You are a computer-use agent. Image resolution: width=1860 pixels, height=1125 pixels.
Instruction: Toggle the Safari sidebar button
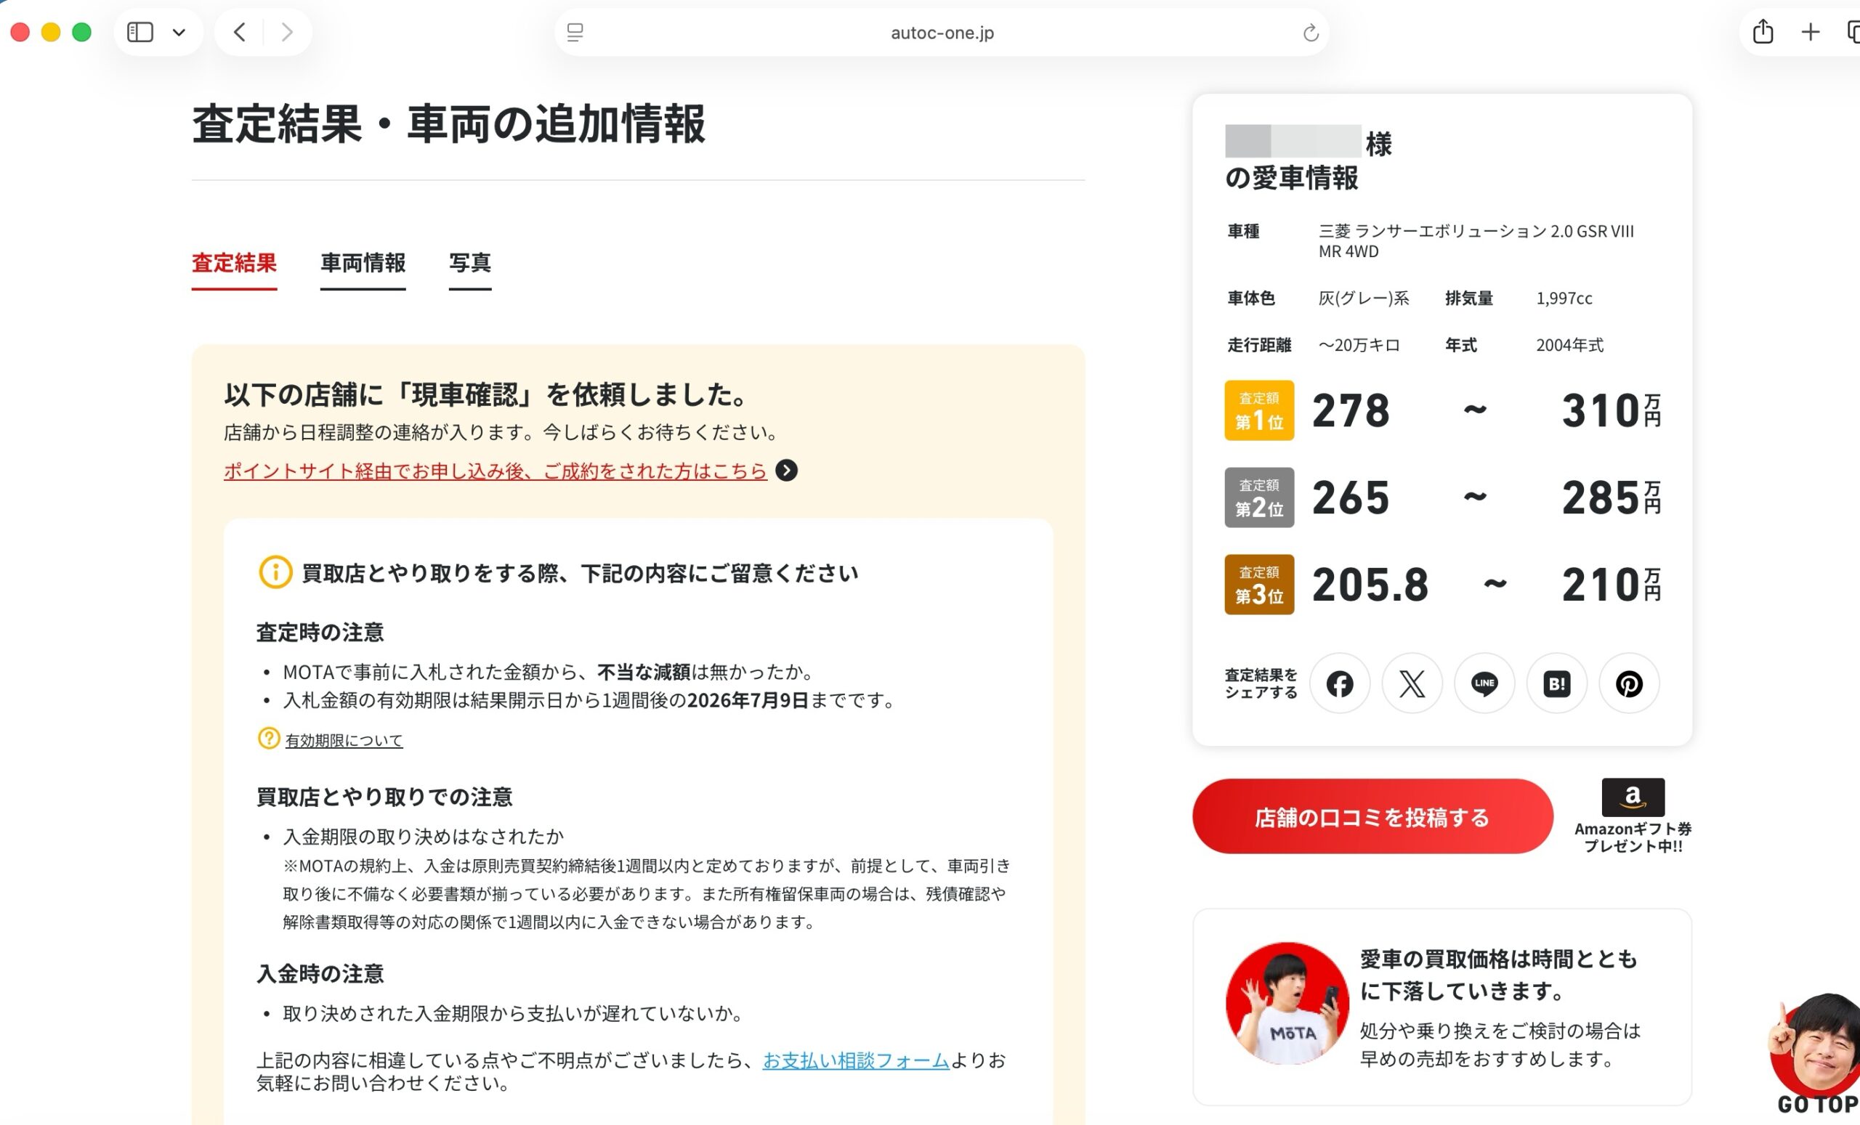click(x=140, y=33)
